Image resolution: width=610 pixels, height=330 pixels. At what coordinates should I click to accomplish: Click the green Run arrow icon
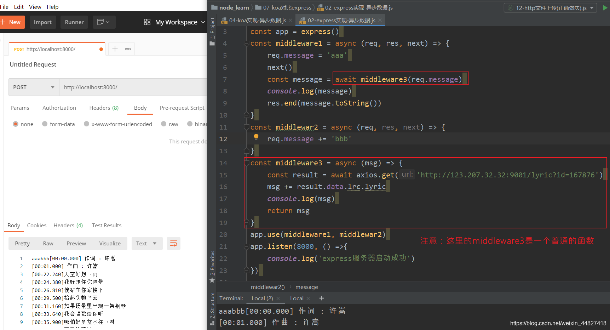click(605, 8)
